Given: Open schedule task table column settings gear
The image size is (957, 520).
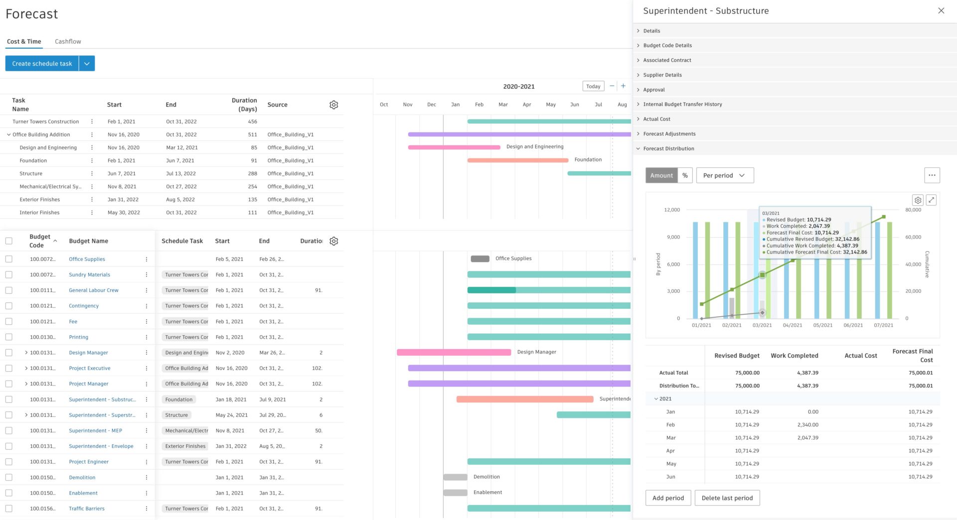Looking at the screenshot, I should pyautogui.click(x=333, y=105).
